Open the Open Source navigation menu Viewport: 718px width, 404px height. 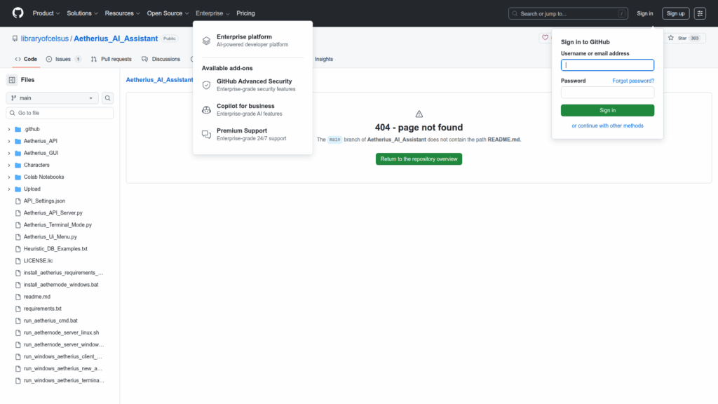click(168, 13)
